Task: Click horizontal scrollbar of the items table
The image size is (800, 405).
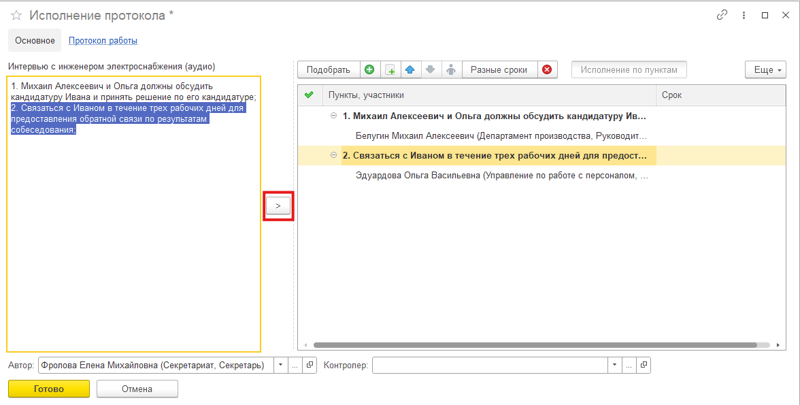Action: (x=535, y=345)
